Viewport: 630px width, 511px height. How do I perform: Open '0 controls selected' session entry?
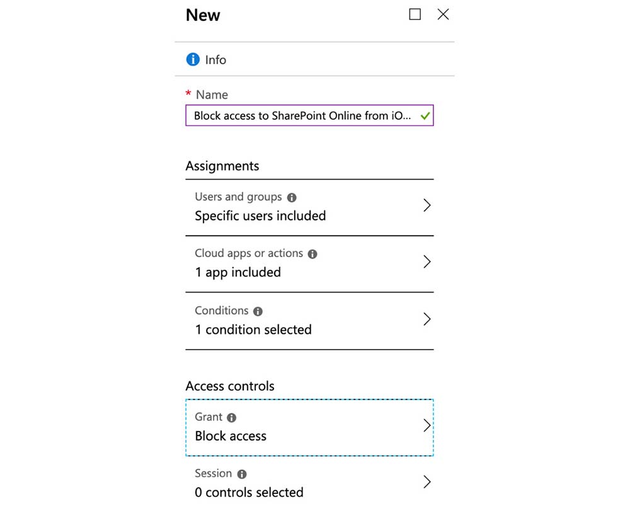[249, 492]
